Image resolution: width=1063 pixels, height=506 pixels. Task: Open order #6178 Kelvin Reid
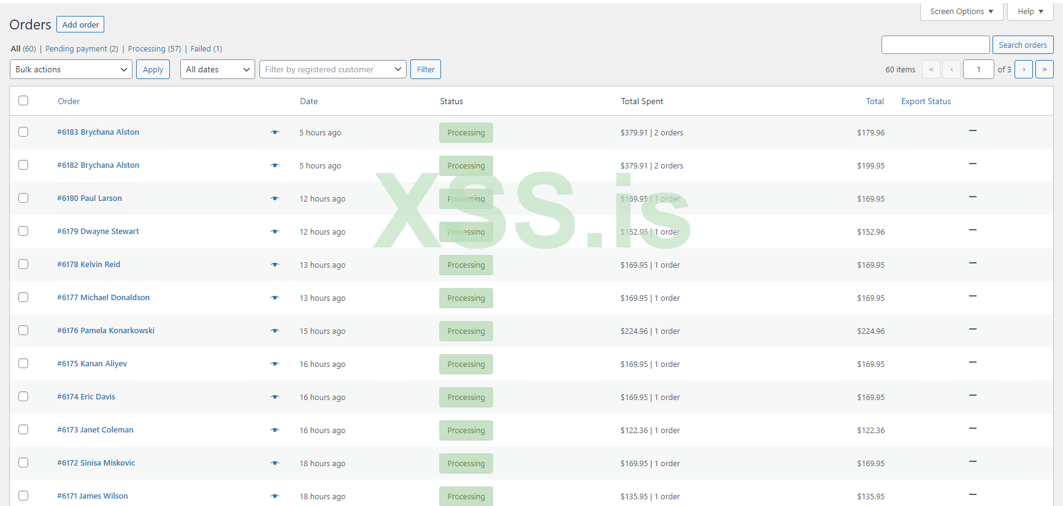88,265
